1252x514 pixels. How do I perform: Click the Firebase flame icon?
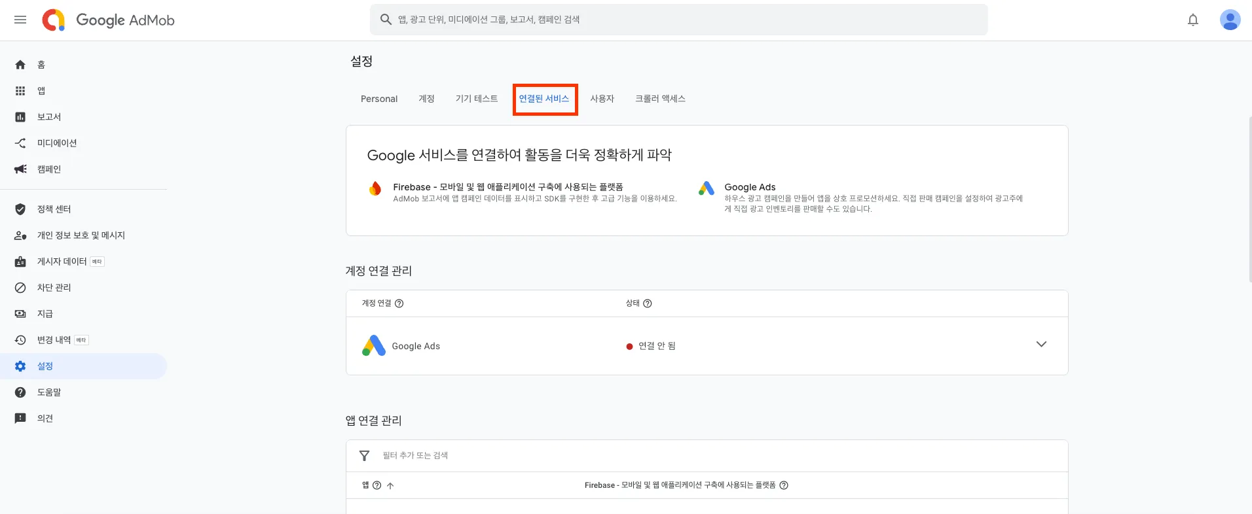[375, 188]
